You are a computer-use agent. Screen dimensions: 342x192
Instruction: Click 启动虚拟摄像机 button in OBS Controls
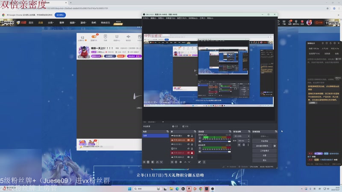click(262, 146)
